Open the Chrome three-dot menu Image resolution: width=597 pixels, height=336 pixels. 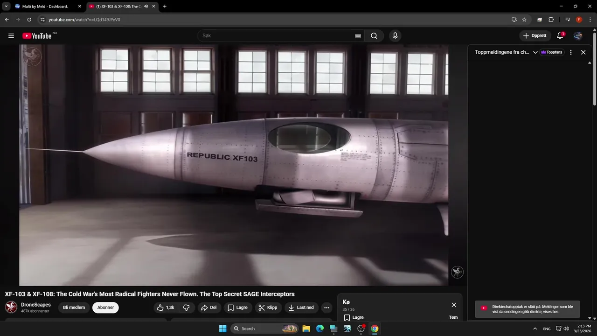590,20
